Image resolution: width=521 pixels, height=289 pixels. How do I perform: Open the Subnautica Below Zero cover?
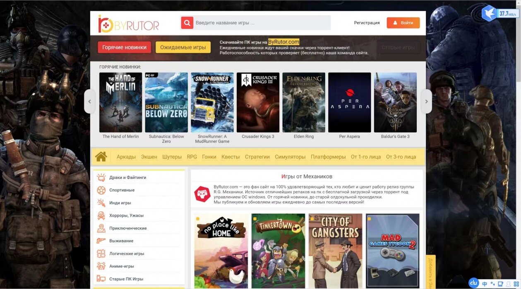[166, 102]
